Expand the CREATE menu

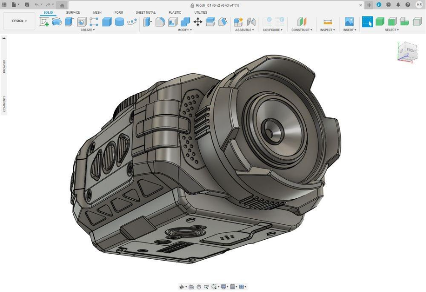coord(87,30)
